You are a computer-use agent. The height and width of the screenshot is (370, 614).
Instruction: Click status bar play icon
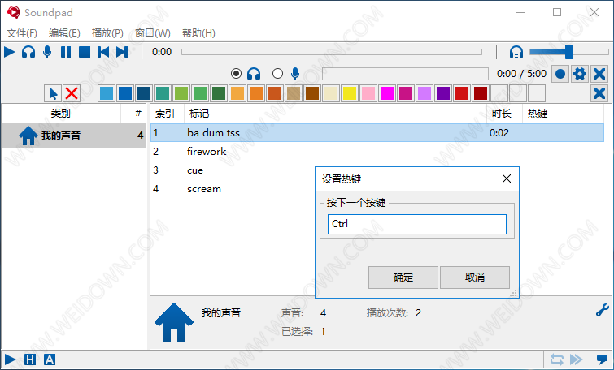click(x=10, y=359)
